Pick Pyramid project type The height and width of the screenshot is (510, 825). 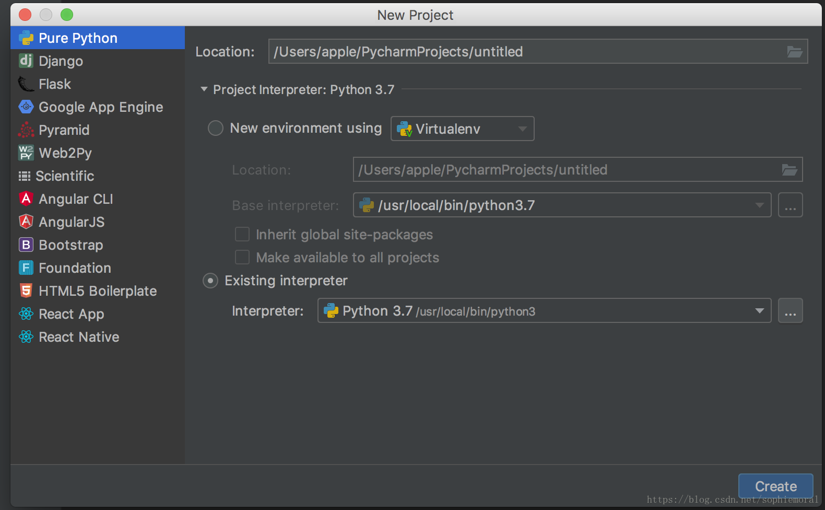tap(64, 130)
